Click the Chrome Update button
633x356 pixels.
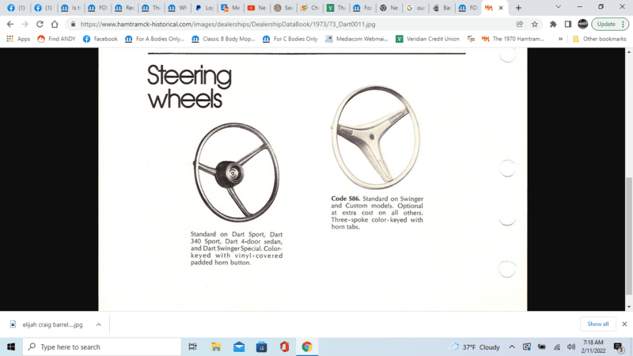(608, 24)
